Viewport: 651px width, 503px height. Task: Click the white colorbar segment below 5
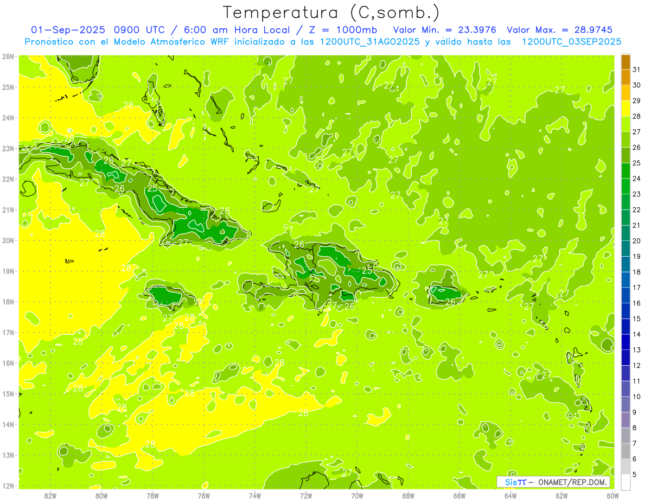(x=626, y=482)
